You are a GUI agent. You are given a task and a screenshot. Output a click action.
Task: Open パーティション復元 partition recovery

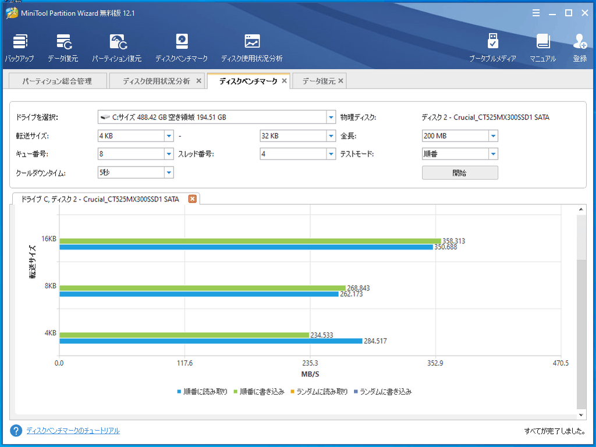coord(117,48)
